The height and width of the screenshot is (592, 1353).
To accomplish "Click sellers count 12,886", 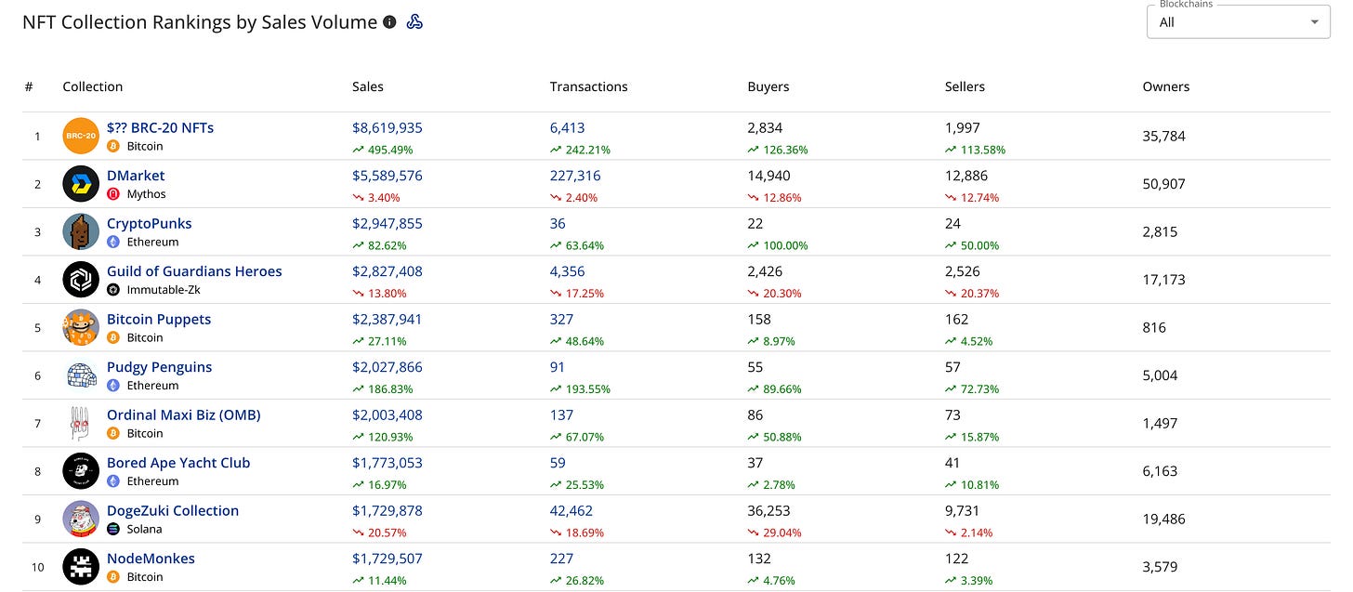I will (x=966, y=176).
